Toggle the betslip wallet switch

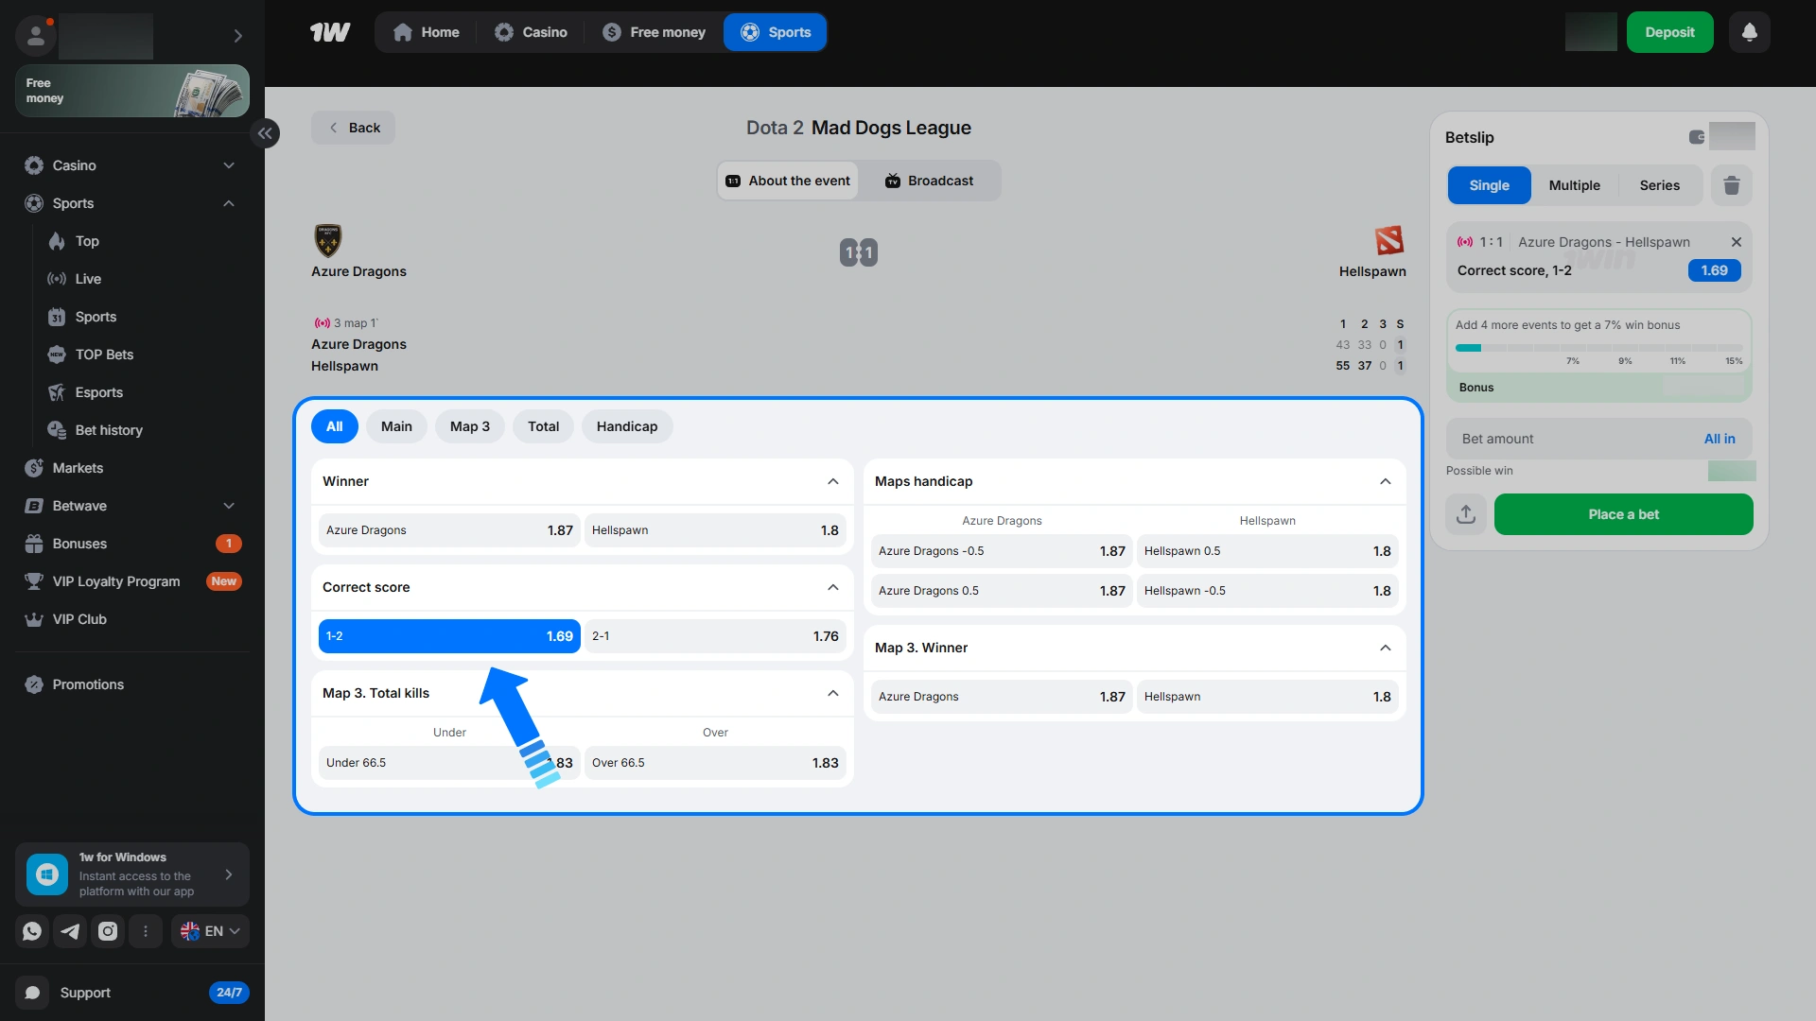pos(1697,137)
